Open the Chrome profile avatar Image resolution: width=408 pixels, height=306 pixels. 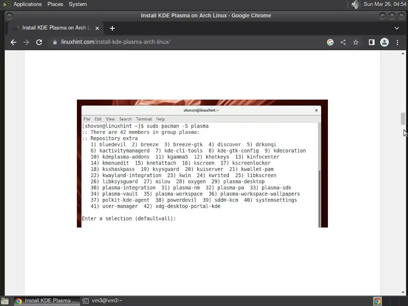[x=384, y=42]
